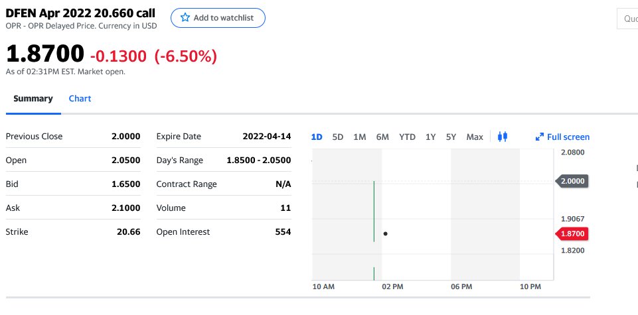Switch chart range to YTD
The width and height of the screenshot is (638, 315).
tap(407, 137)
